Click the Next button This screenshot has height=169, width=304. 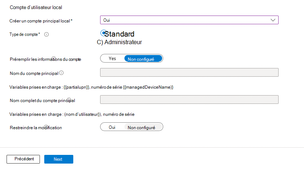tap(59, 159)
